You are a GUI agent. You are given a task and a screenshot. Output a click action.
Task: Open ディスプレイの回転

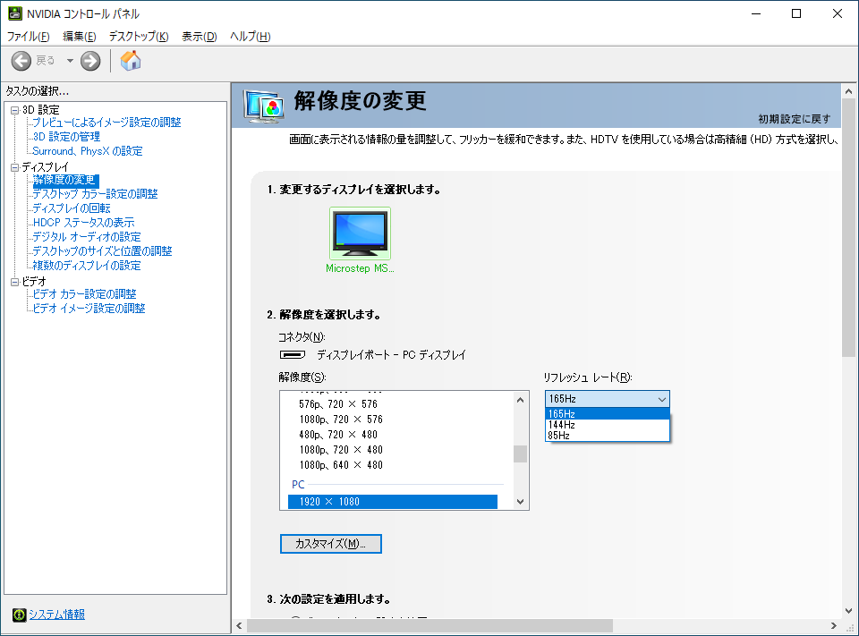point(72,208)
